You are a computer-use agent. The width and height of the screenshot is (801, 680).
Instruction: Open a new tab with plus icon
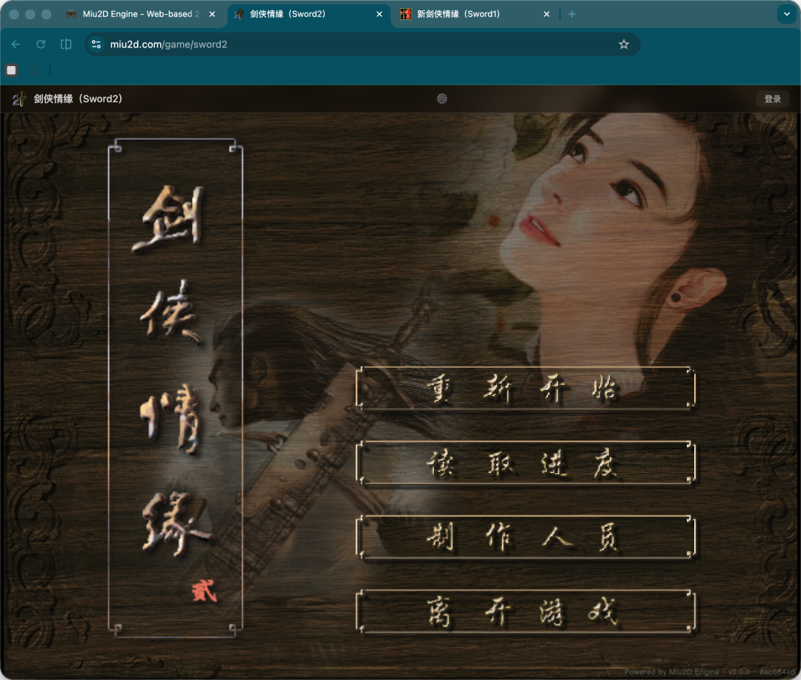(x=571, y=14)
